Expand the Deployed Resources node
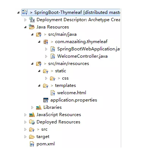The height and width of the screenshot is (153, 146). [25, 122]
